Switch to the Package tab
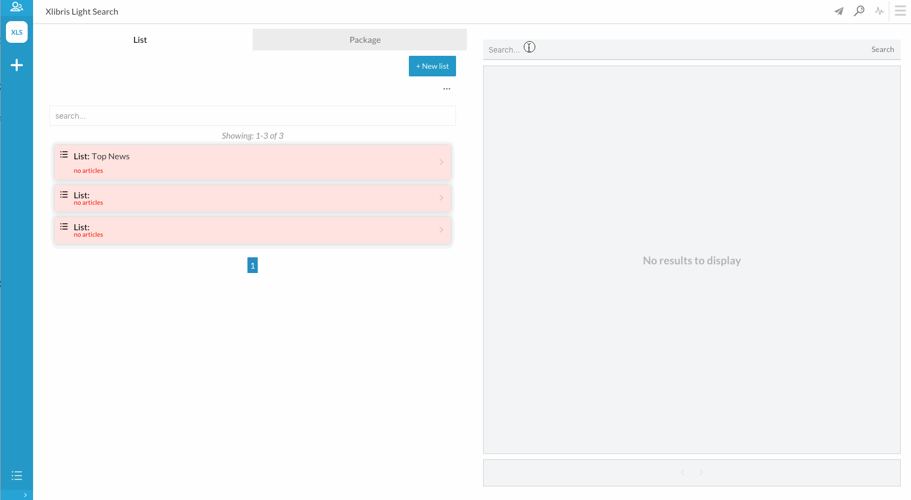Screen dimensions: 911x500 pos(360,40)
